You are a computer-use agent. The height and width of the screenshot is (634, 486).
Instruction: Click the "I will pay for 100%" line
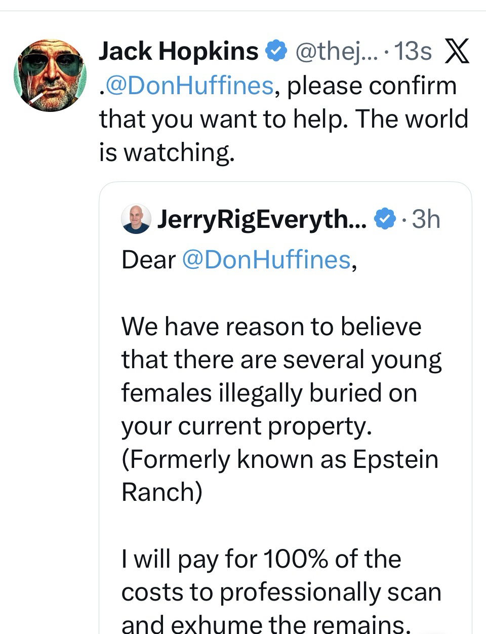261,559
